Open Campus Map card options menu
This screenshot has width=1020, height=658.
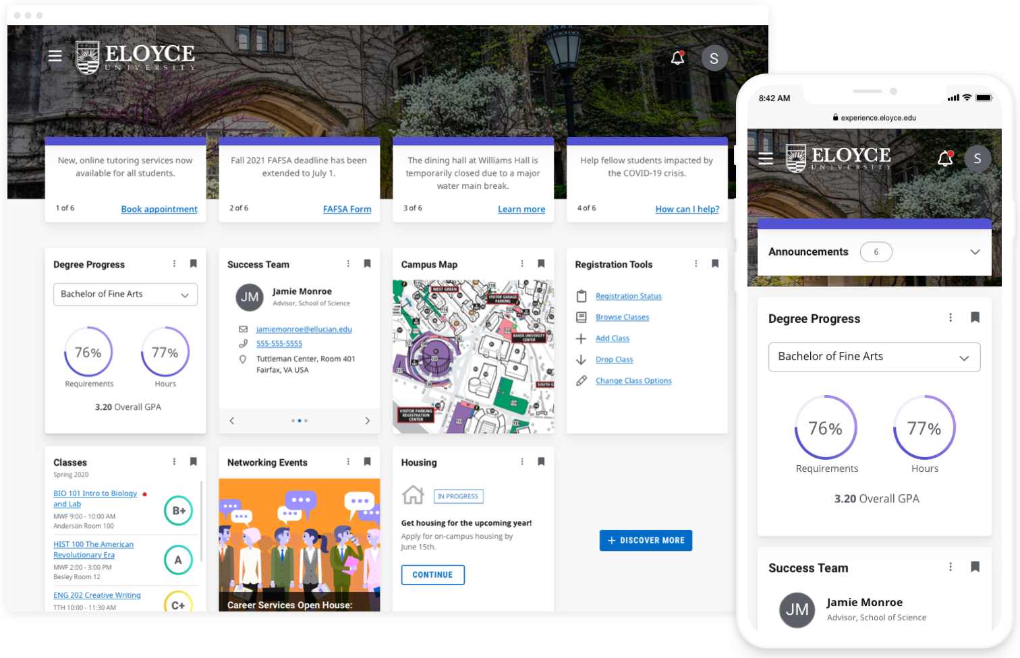[522, 264]
